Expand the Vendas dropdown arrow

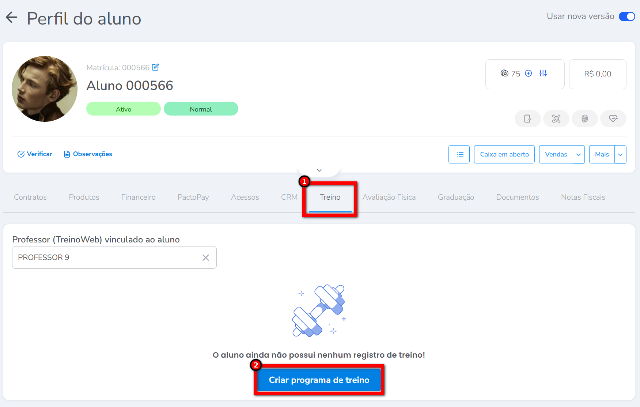pyautogui.click(x=579, y=154)
